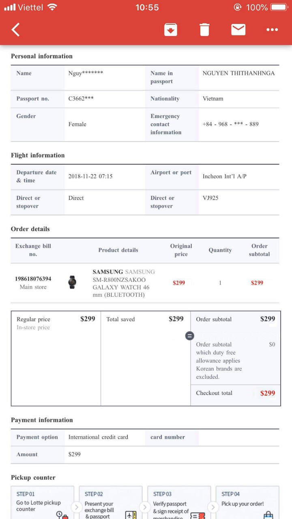Tap the Checkout total $299 amount
This screenshot has height=519, width=292.
pos(267,393)
